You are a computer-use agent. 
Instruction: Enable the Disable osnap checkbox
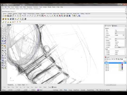(x=52, y=87)
